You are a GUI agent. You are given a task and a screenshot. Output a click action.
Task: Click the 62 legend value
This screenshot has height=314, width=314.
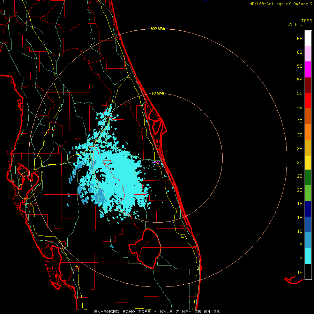click(300, 52)
